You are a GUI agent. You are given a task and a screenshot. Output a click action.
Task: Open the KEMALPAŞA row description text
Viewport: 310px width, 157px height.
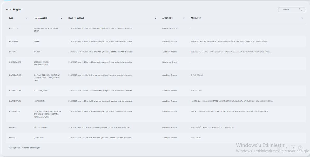[230, 112]
